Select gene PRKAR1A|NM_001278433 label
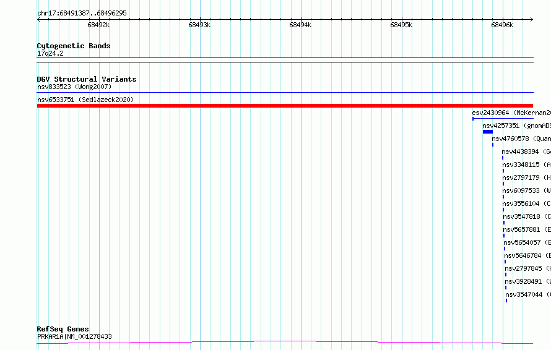 click(x=74, y=336)
